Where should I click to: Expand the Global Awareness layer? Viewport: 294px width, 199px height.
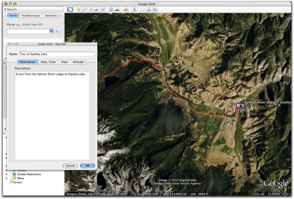(x=6, y=174)
